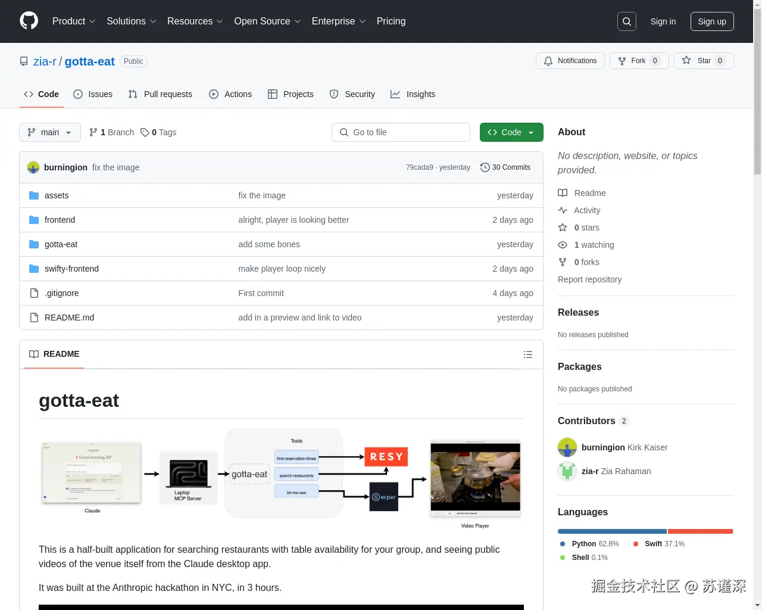762x610 pixels.
Task: Switch to the Issues tab
Action: [93, 94]
